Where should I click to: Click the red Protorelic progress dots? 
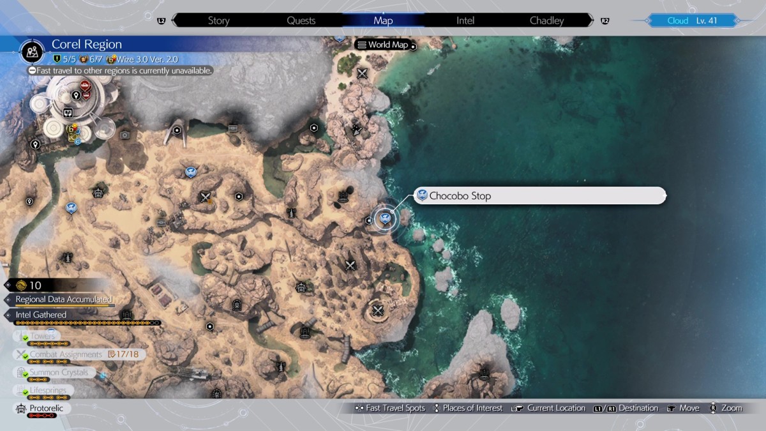[x=42, y=416]
